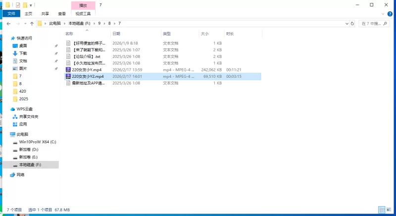Select the 视频工具 tab
Image resolution: width=396 pixels, height=216 pixels.
pyautogui.click(x=83, y=14)
